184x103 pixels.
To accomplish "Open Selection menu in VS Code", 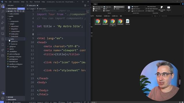I will [16, 2].
